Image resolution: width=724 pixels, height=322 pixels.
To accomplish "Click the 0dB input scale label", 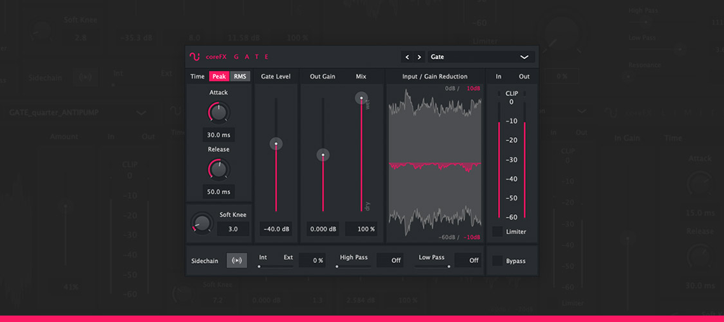I will coord(451,89).
